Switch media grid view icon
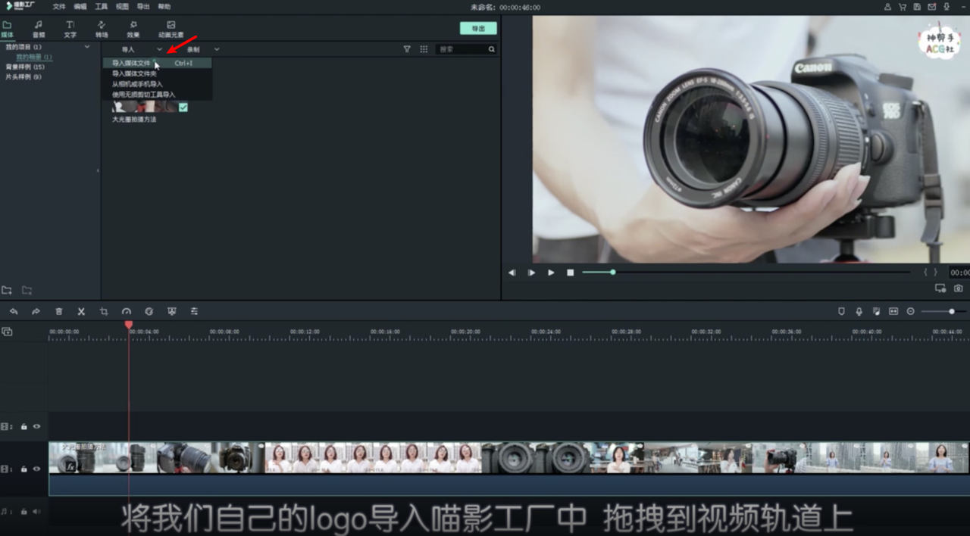Image resolution: width=970 pixels, height=536 pixels. 424,49
